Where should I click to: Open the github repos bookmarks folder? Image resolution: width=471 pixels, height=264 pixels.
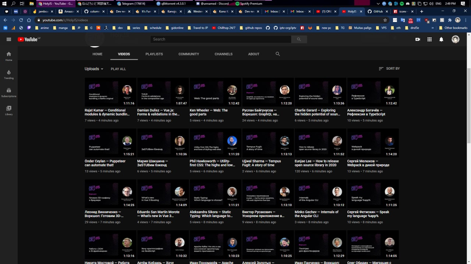[x=250, y=28]
